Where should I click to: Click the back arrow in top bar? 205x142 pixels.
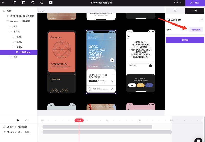[3, 3]
